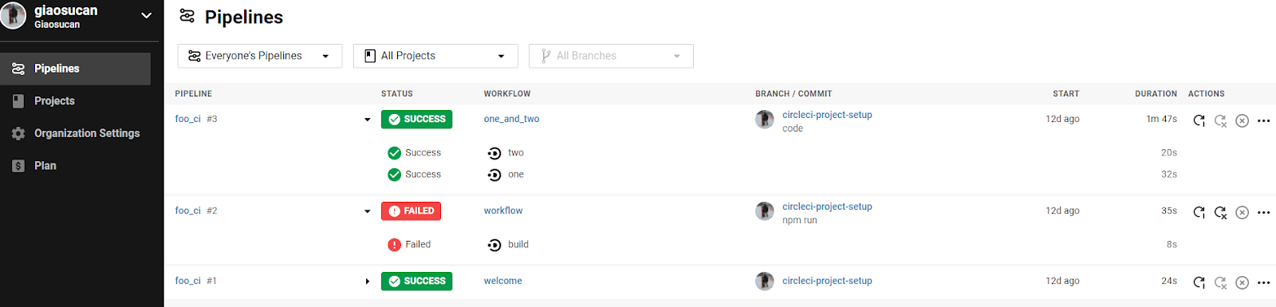Screen dimensions: 1276x307
Task: Click the FAILED status badge
Action: pos(411,211)
